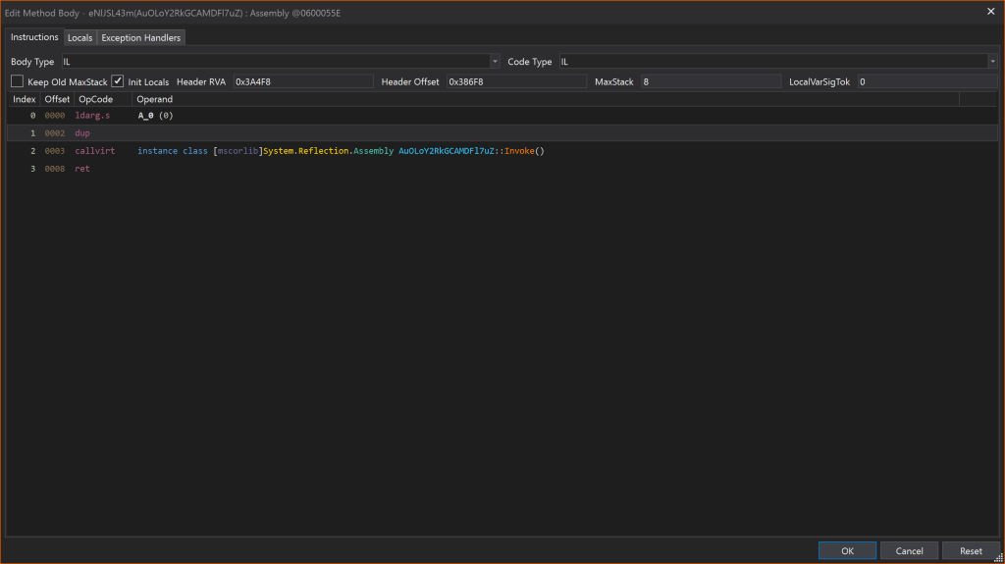Click the Reset button
This screenshot has width=1005, height=564.
pos(971,551)
